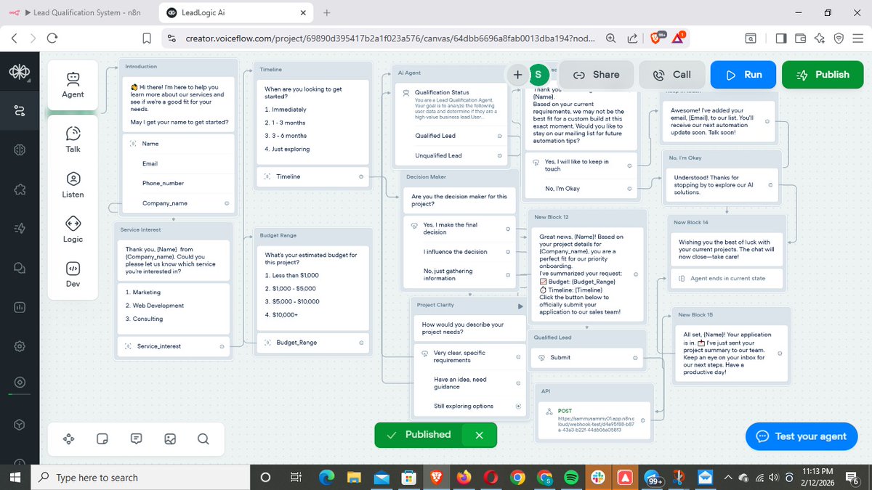Run the agent prototype
The image size is (872, 490).
click(743, 74)
